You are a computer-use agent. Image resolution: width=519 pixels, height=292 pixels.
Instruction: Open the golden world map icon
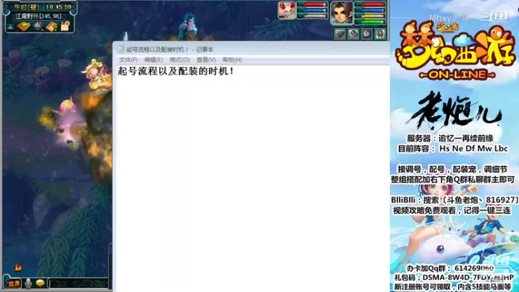click(x=24, y=26)
